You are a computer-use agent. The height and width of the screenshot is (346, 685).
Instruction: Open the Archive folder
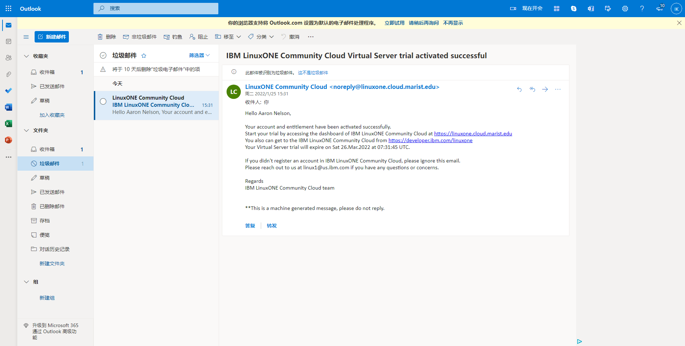coord(55,221)
